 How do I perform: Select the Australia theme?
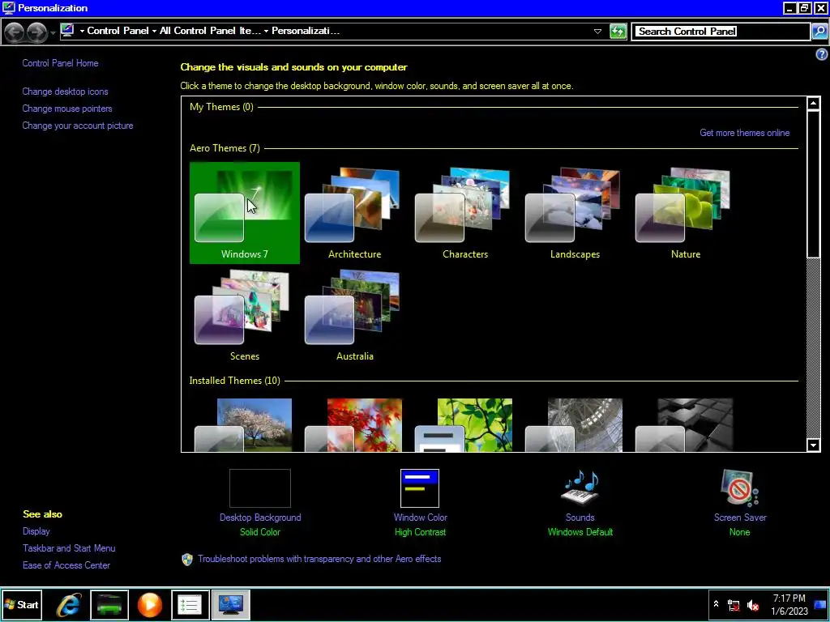(354, 315)
